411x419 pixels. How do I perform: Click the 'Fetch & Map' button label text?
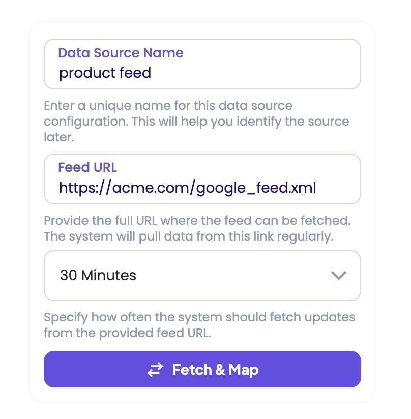pyautogui.click(x=215, y=370)
